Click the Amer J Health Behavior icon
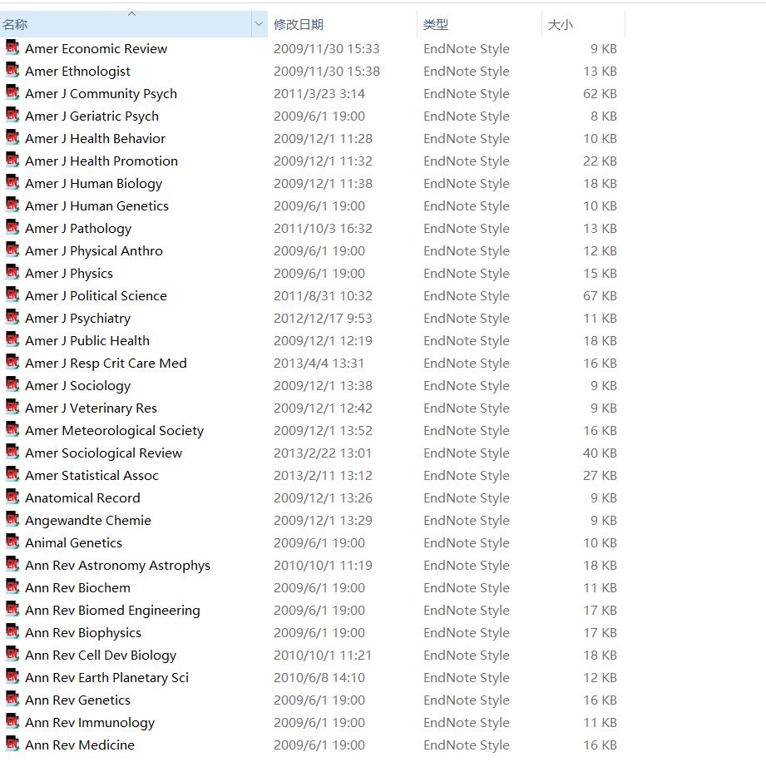The height and width of the screenshot is (767, 766). coord(12,137)
